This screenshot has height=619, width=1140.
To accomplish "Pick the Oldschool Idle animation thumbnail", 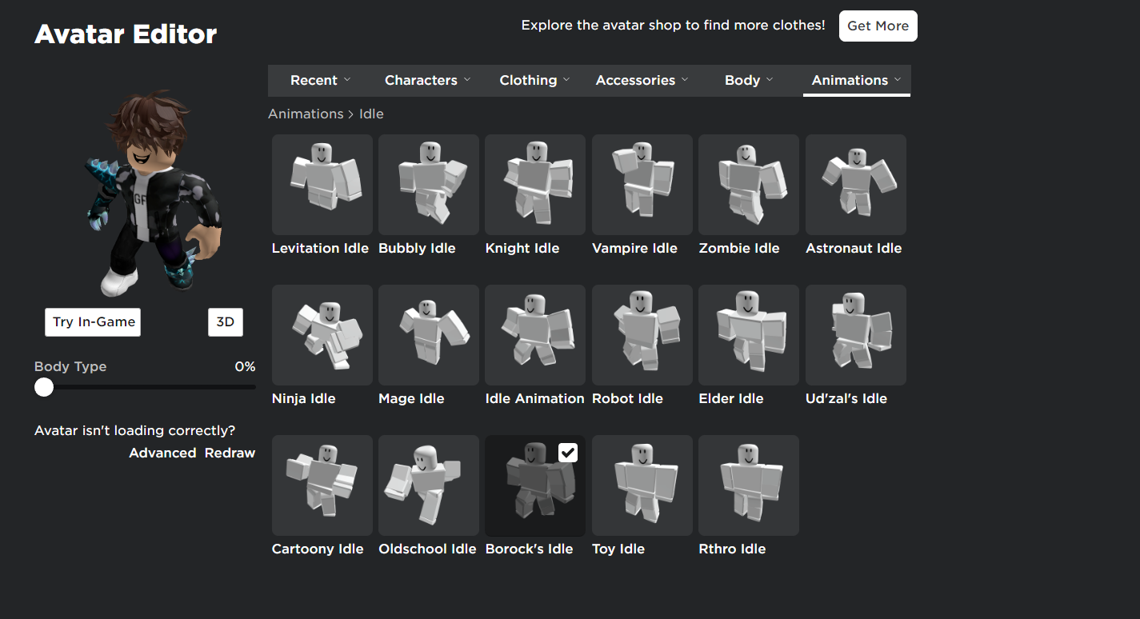I will coord(429,485).
